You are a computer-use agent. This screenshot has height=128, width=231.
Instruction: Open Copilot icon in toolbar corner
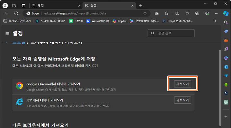click(226, 13)
